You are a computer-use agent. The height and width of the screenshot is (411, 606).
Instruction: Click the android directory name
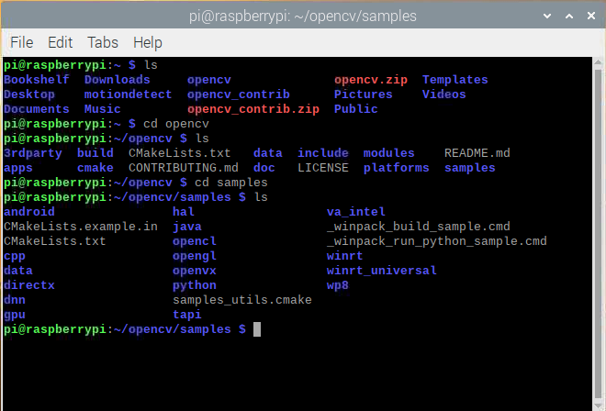[x=29, y=212]
